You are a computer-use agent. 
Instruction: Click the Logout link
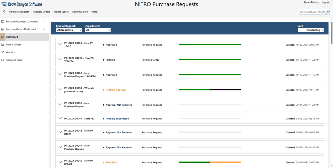pyautogui.click(x=326, y=2)
